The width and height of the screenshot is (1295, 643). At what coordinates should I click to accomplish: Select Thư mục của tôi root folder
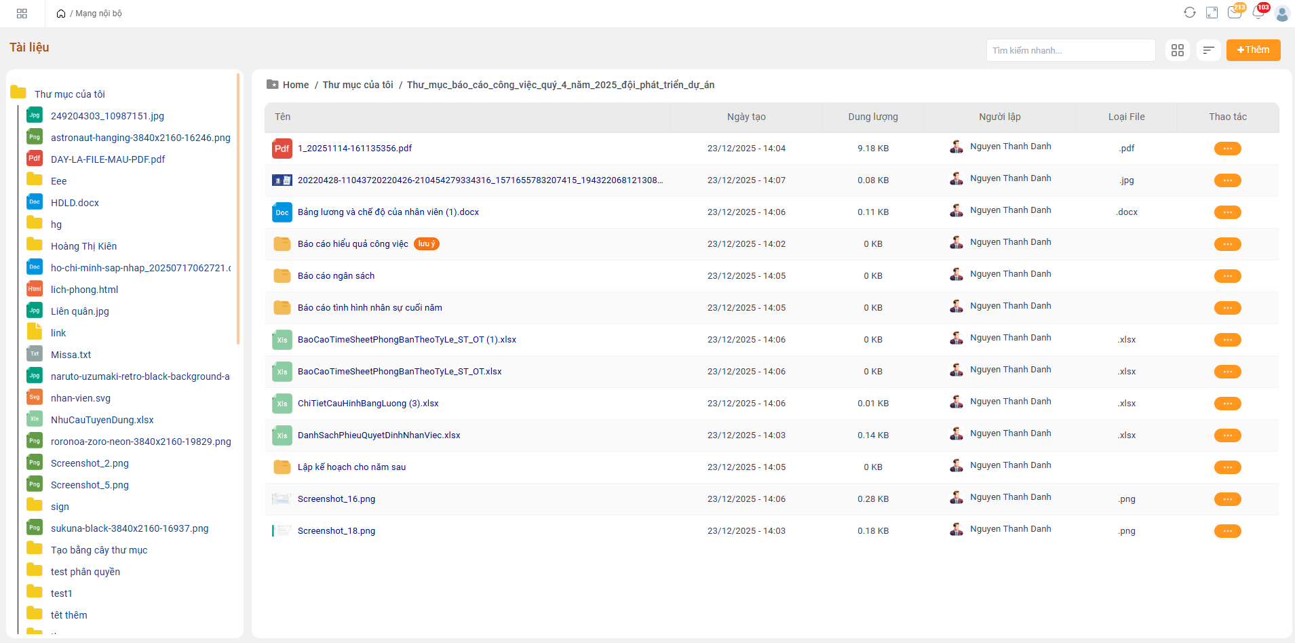(69, 94)
